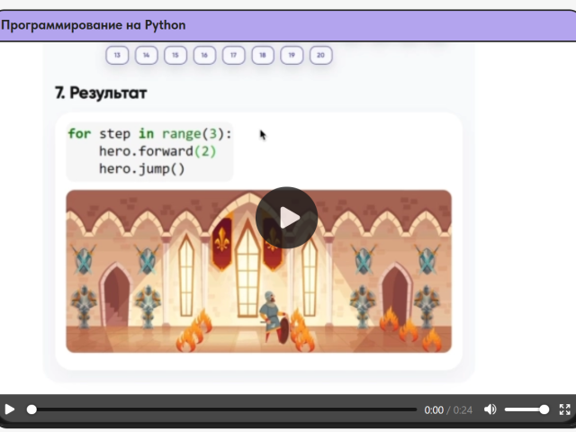Image resolution: width=576 pixels, height=432 pixels.
Task: Enter fullscreen mode for the video
Action: click(x=564, y=409)
